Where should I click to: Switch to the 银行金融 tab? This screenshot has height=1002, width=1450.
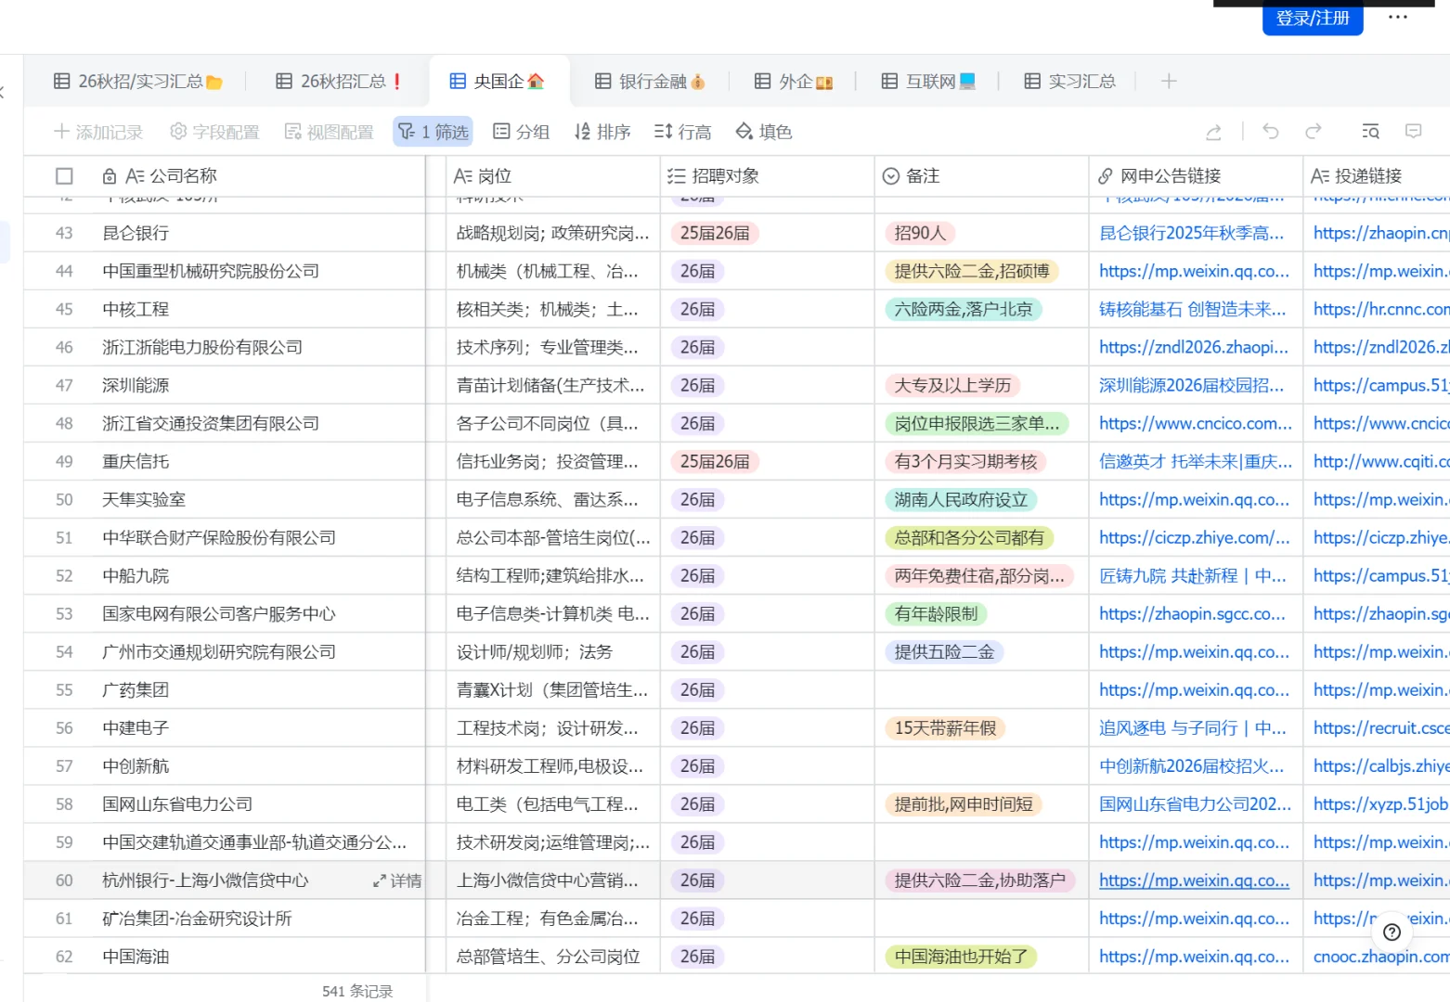coord(650,82)
